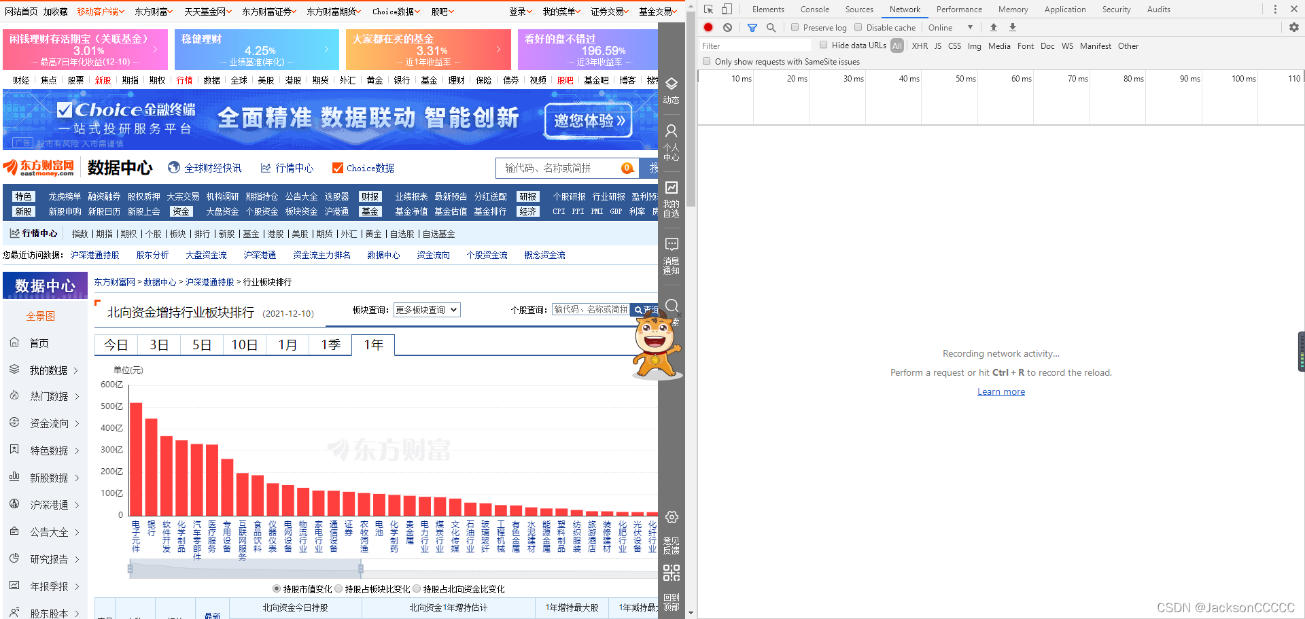
Task: Open the 更多板块查询 dropdown
Action: point(427,310)
